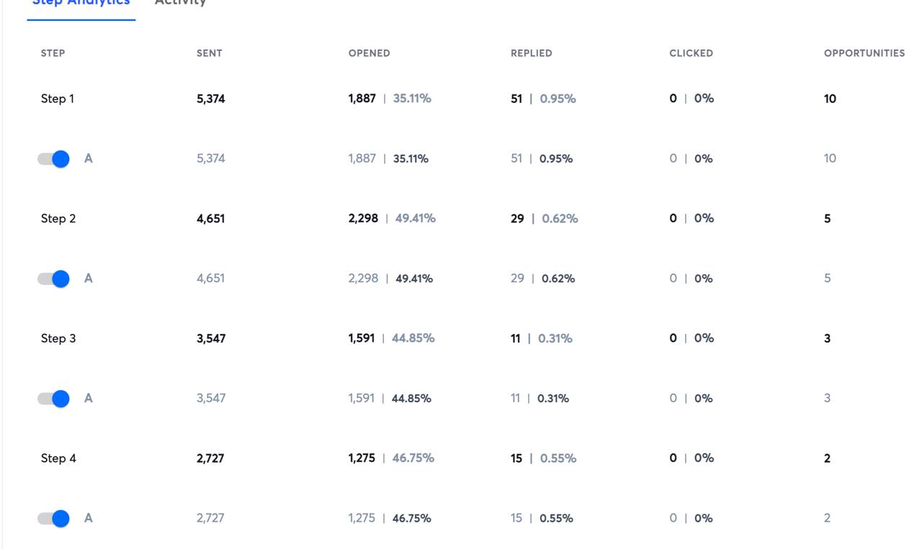Select the Step 4 row label

point(58,458)
